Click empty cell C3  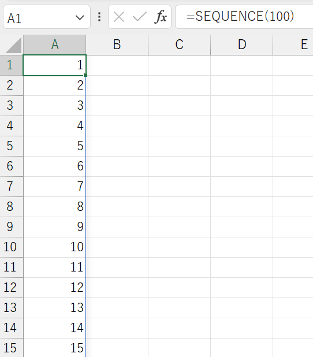(180, 106)
